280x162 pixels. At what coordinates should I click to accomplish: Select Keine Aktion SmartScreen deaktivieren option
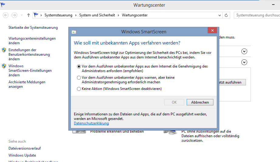tap(79, 89)
